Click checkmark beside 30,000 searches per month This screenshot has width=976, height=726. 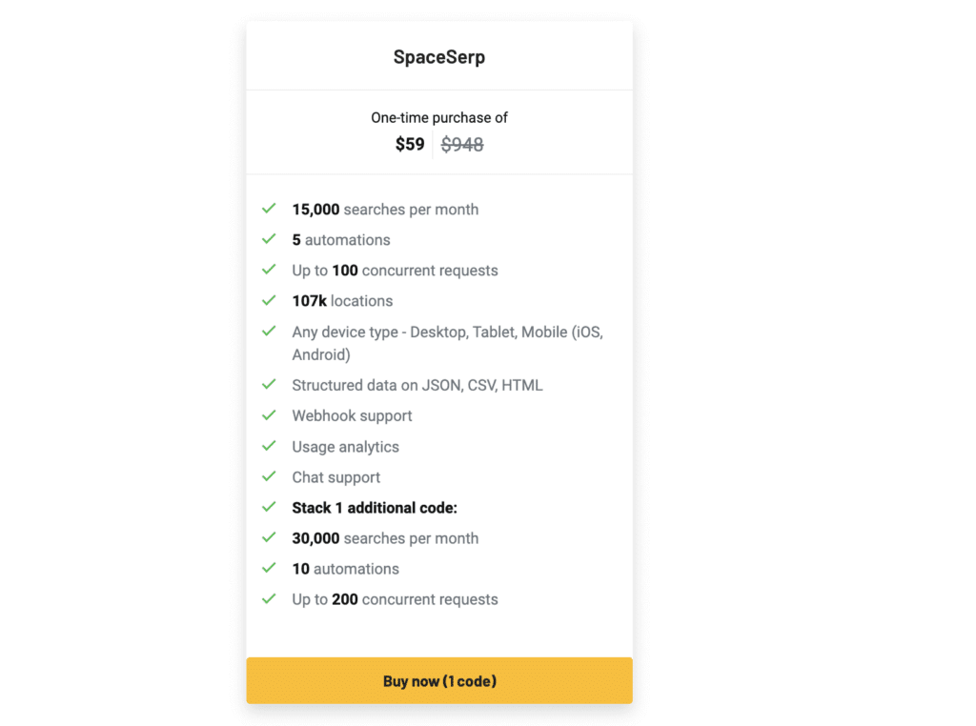pos(270,537)
